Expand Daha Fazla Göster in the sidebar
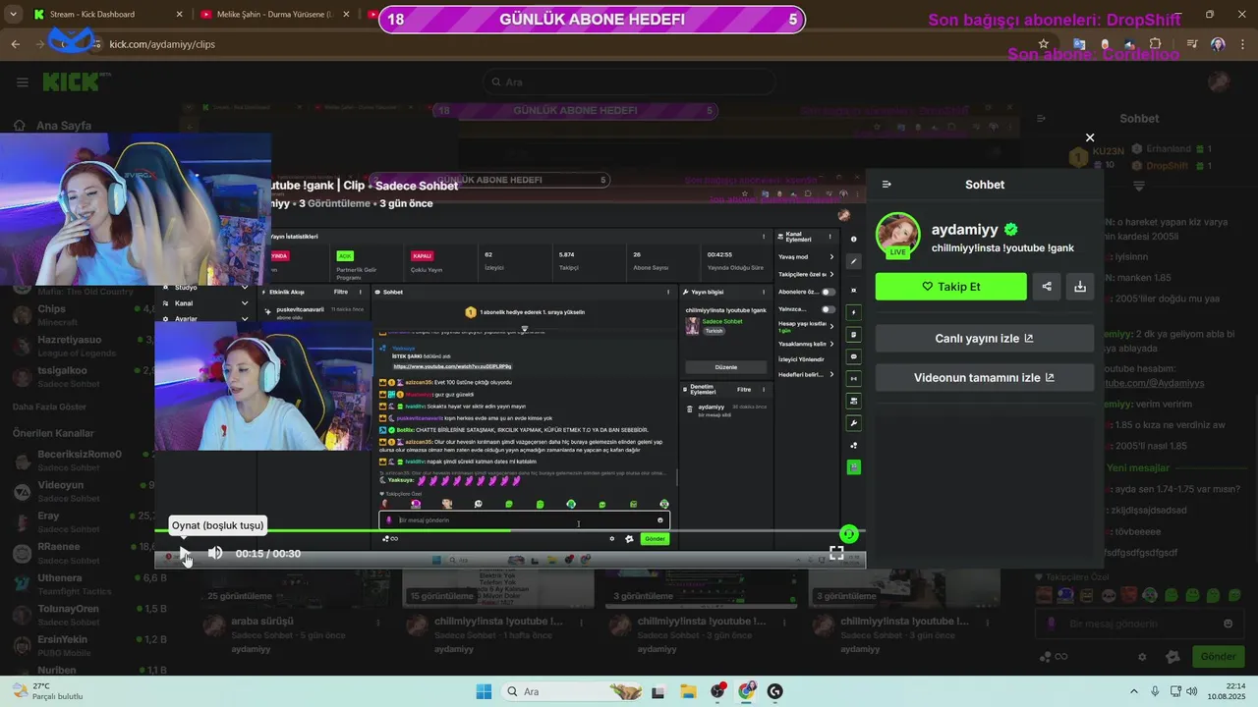Viewport: 1258px width, 707px height. 49,407
